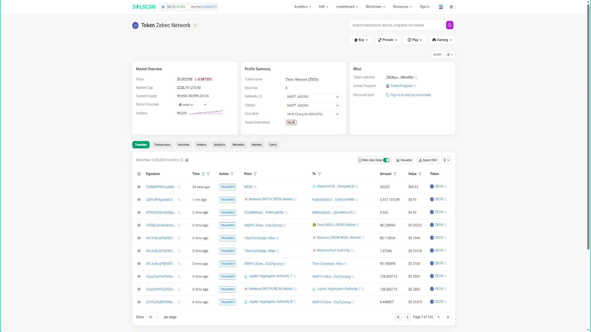Toggle the light/dark theme sun icon
The height and width of the screenshot is (332, 591).
[x=451, y=7]
